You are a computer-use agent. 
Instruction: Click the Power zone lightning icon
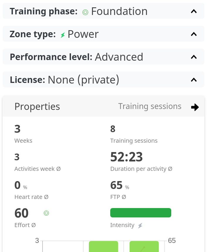62,35
